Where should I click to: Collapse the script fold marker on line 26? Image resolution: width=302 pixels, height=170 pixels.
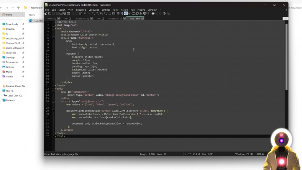(53, 102)
